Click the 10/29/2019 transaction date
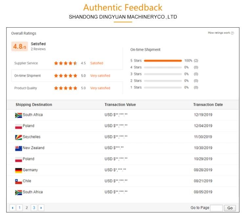The height and width of the screenshot is (220, 246). pyautogui.click(x=203, y=159)
